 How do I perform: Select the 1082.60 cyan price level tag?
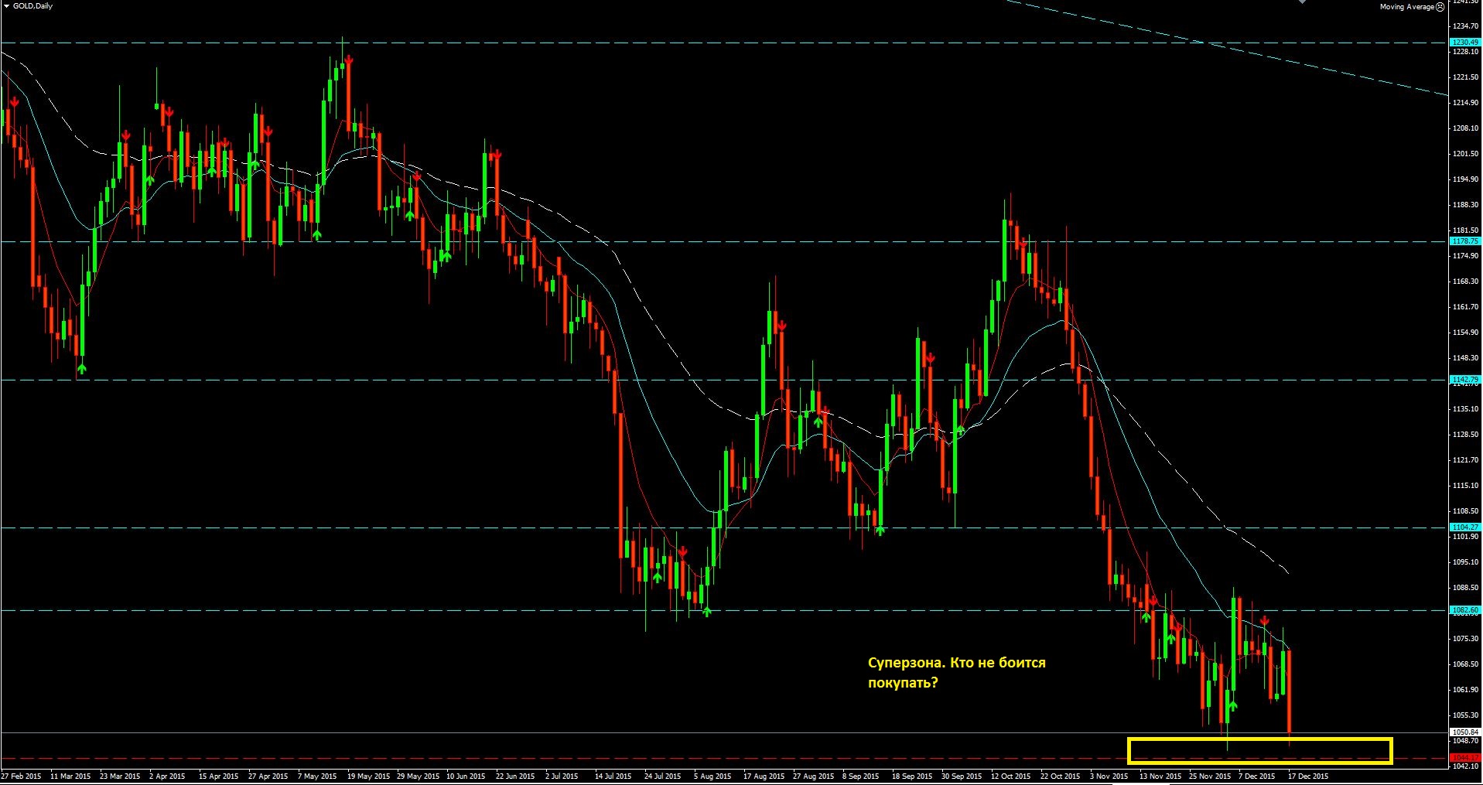[x=1465, y=610]
